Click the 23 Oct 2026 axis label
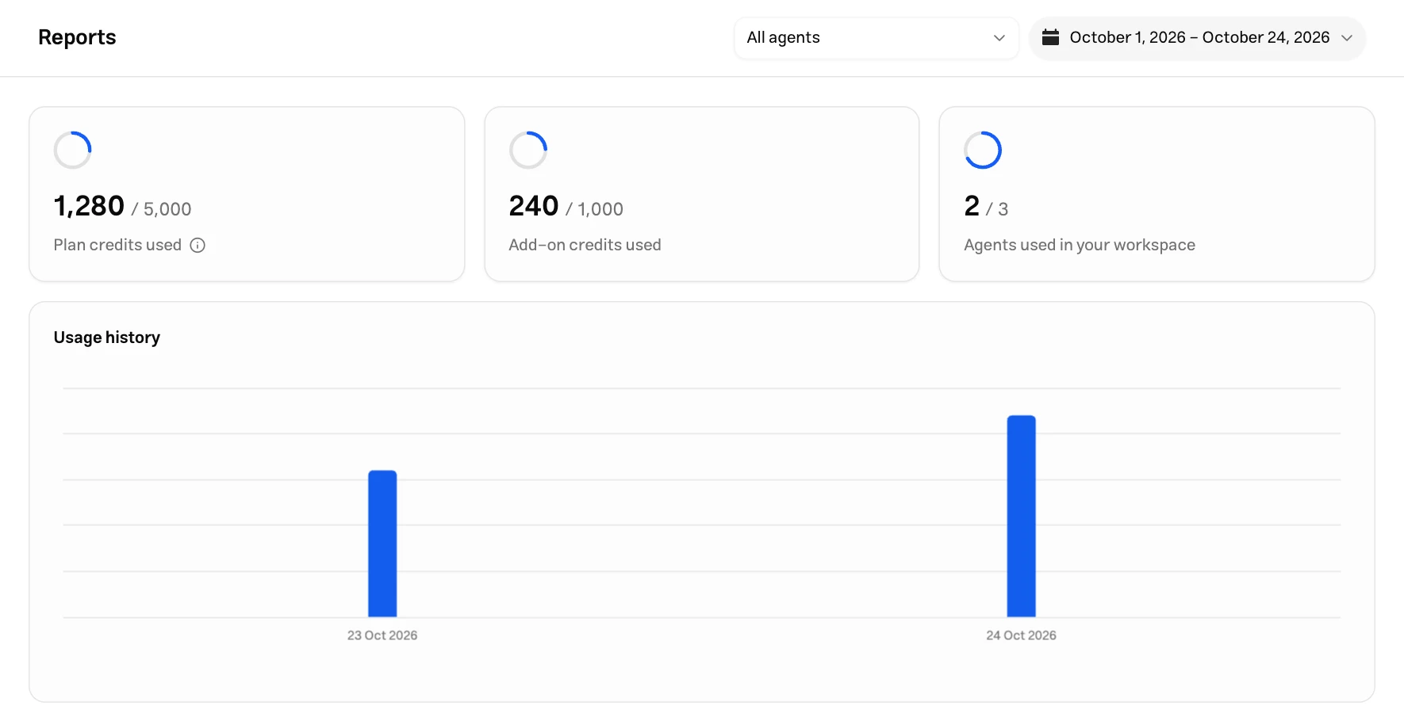 (x=382, y=635)
